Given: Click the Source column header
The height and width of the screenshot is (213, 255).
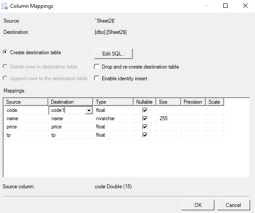Looking at the screenshot, I should coord(26,102).
